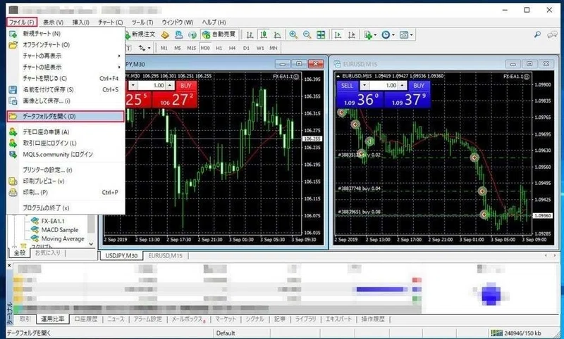564x339 pixels.
Task: Select FX-EA1.1 expert in Navigator tree
Action: (52, 221)
